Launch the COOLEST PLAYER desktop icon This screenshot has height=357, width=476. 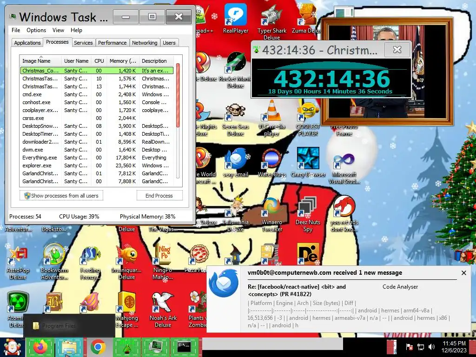point(308,119)
